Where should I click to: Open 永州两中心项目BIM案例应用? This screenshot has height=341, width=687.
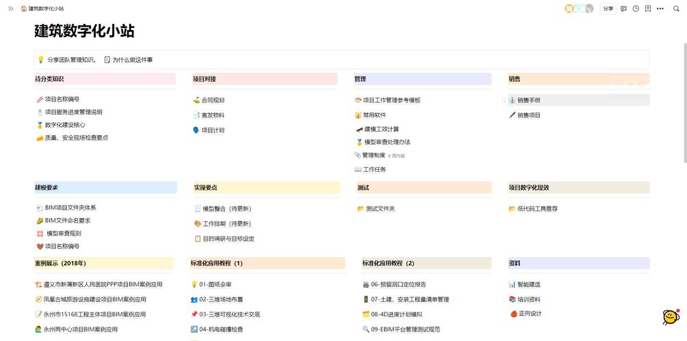[x=77, y=329]
